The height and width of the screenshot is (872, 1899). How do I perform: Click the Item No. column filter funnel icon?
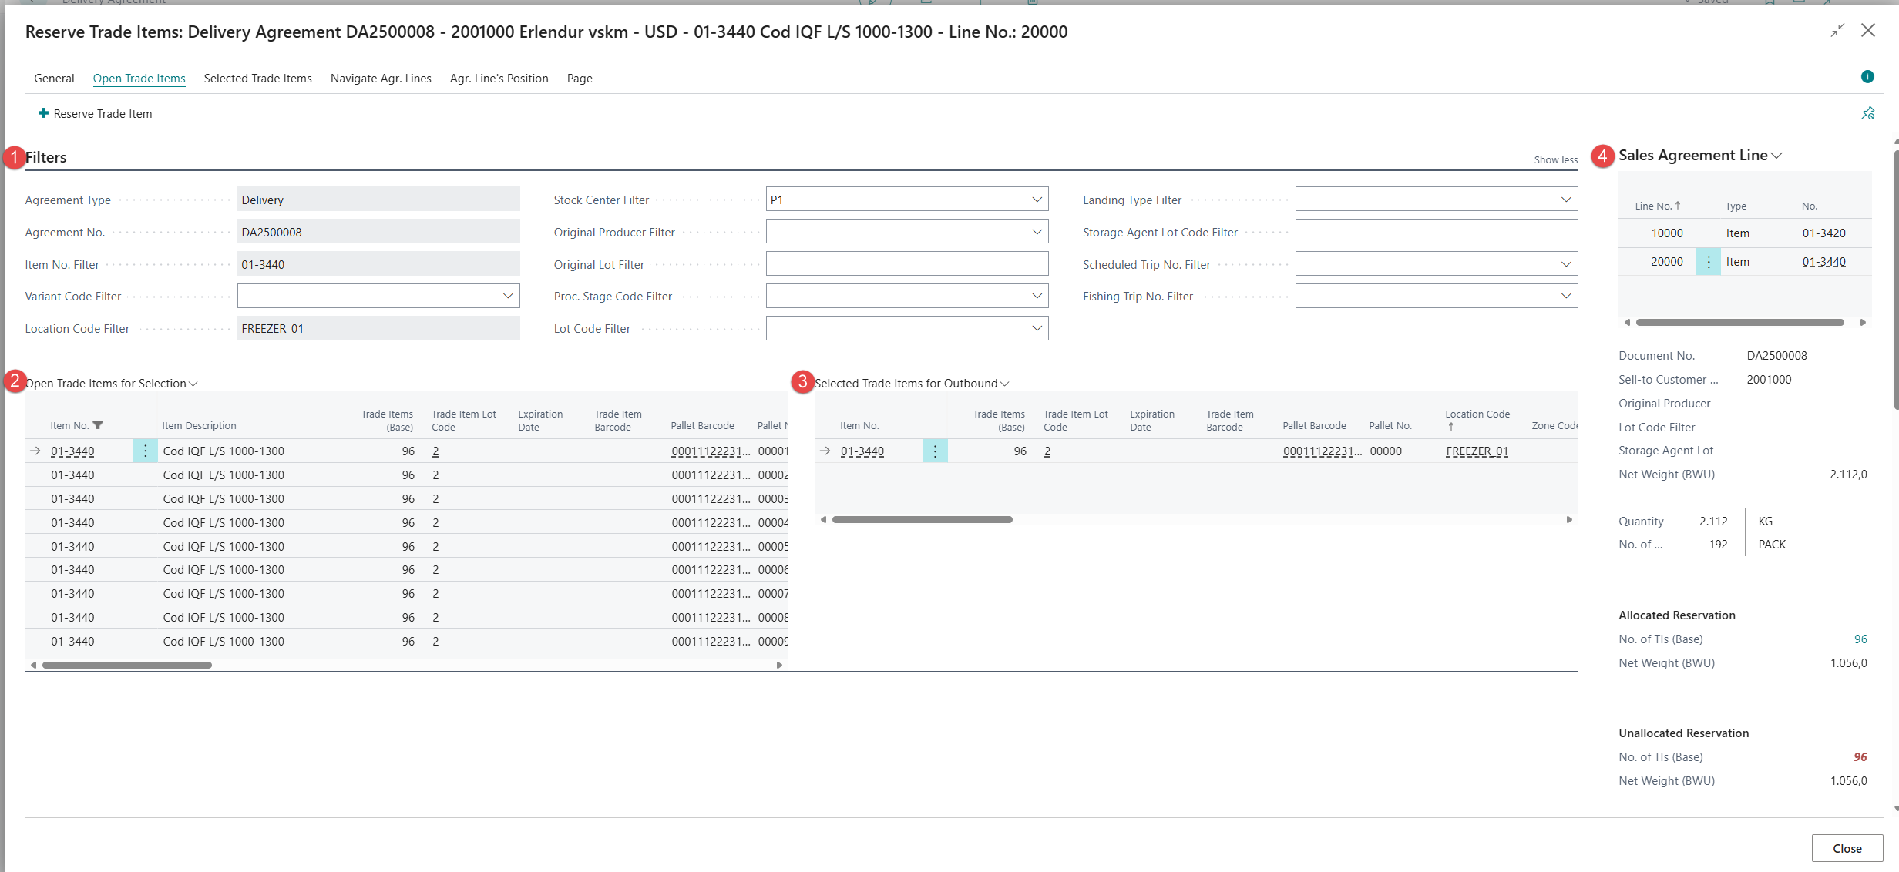[x=98, y=425]
